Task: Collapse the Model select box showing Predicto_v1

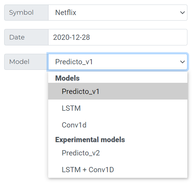Action: [x=118, y=62]
